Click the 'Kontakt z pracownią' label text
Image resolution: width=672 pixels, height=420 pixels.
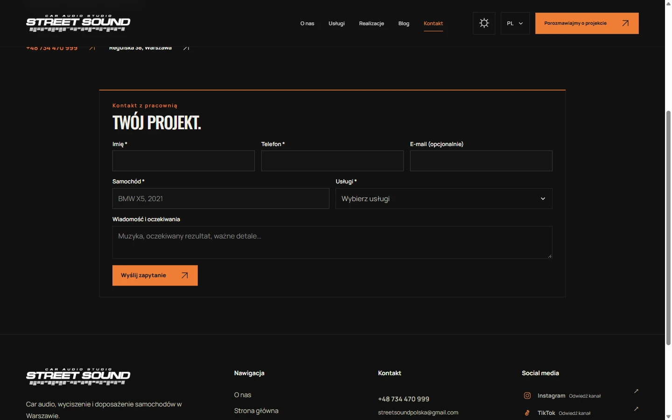click(145, 105)
